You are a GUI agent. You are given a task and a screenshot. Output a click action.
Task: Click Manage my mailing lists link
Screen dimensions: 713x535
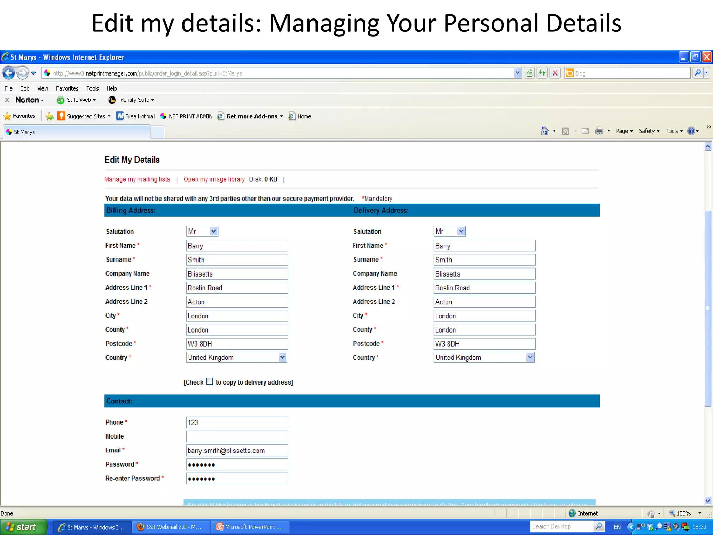137,179
